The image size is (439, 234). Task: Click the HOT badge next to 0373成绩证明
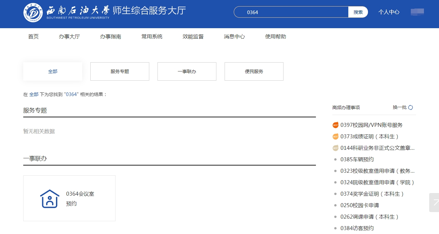point(335,136)
